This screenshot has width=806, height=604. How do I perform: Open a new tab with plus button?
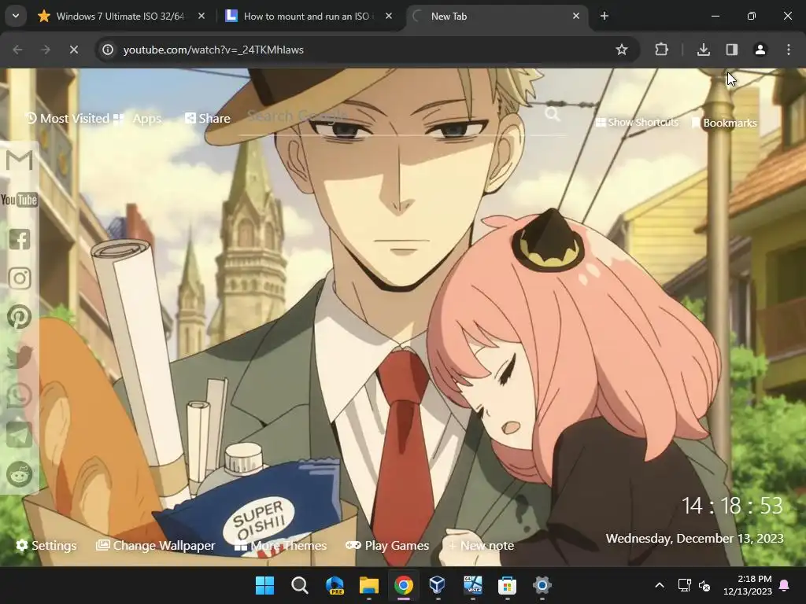click(604, 16)
